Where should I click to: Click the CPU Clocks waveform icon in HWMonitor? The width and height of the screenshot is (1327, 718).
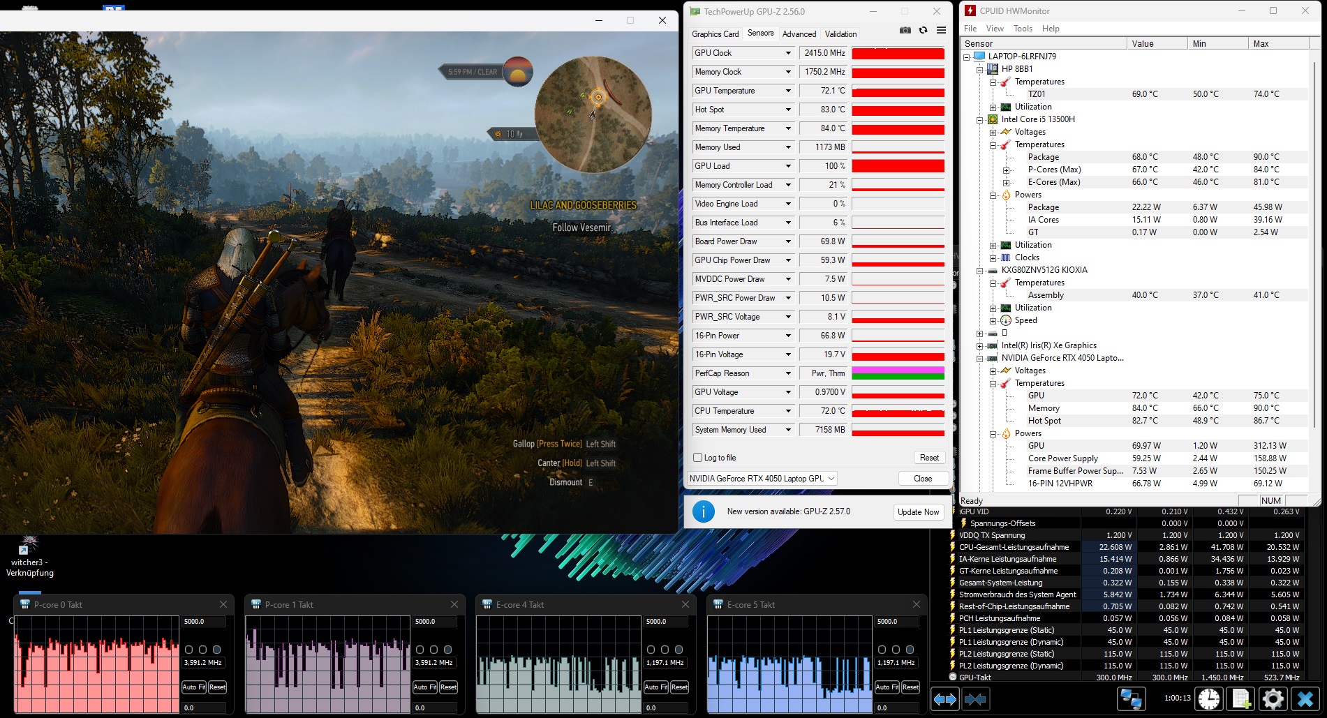pos(1006,257)
